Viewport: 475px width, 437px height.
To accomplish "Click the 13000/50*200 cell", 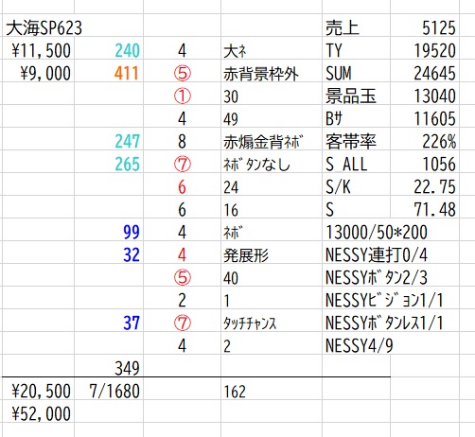I will tap(377, 233).
